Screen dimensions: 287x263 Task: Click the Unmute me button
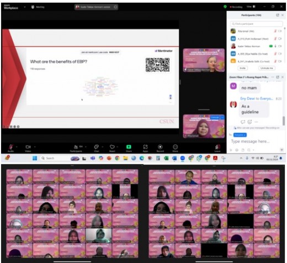tap(267, 68)
